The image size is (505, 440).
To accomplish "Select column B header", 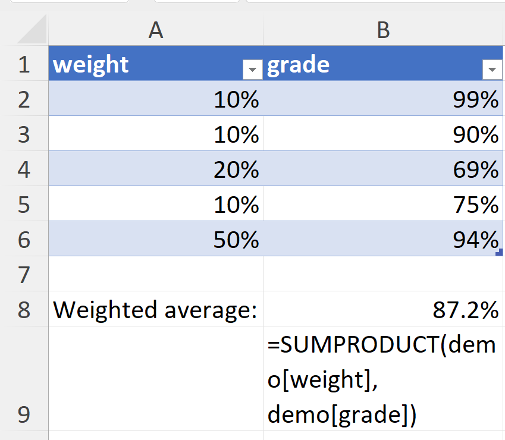I will tap(384, 30).
